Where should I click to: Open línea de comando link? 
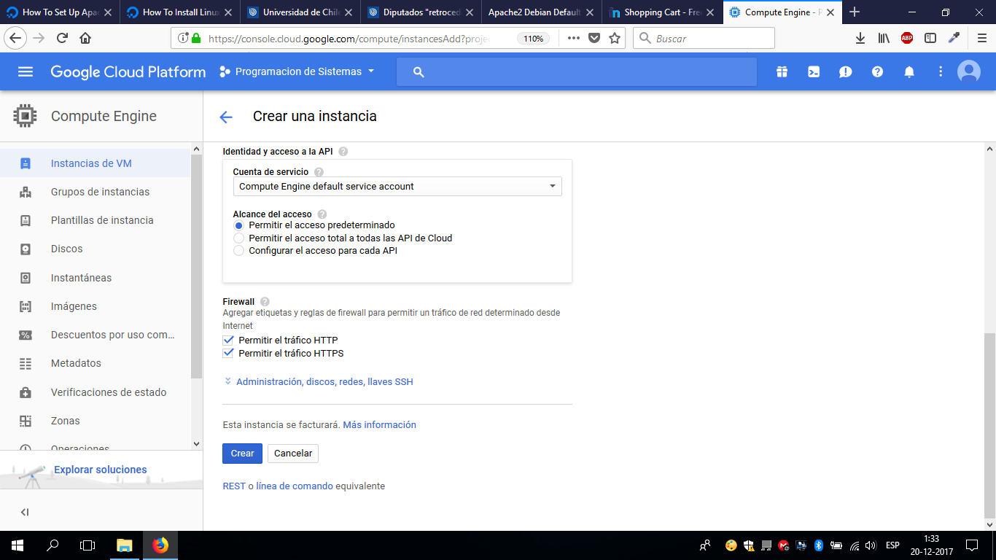(295, 486)
